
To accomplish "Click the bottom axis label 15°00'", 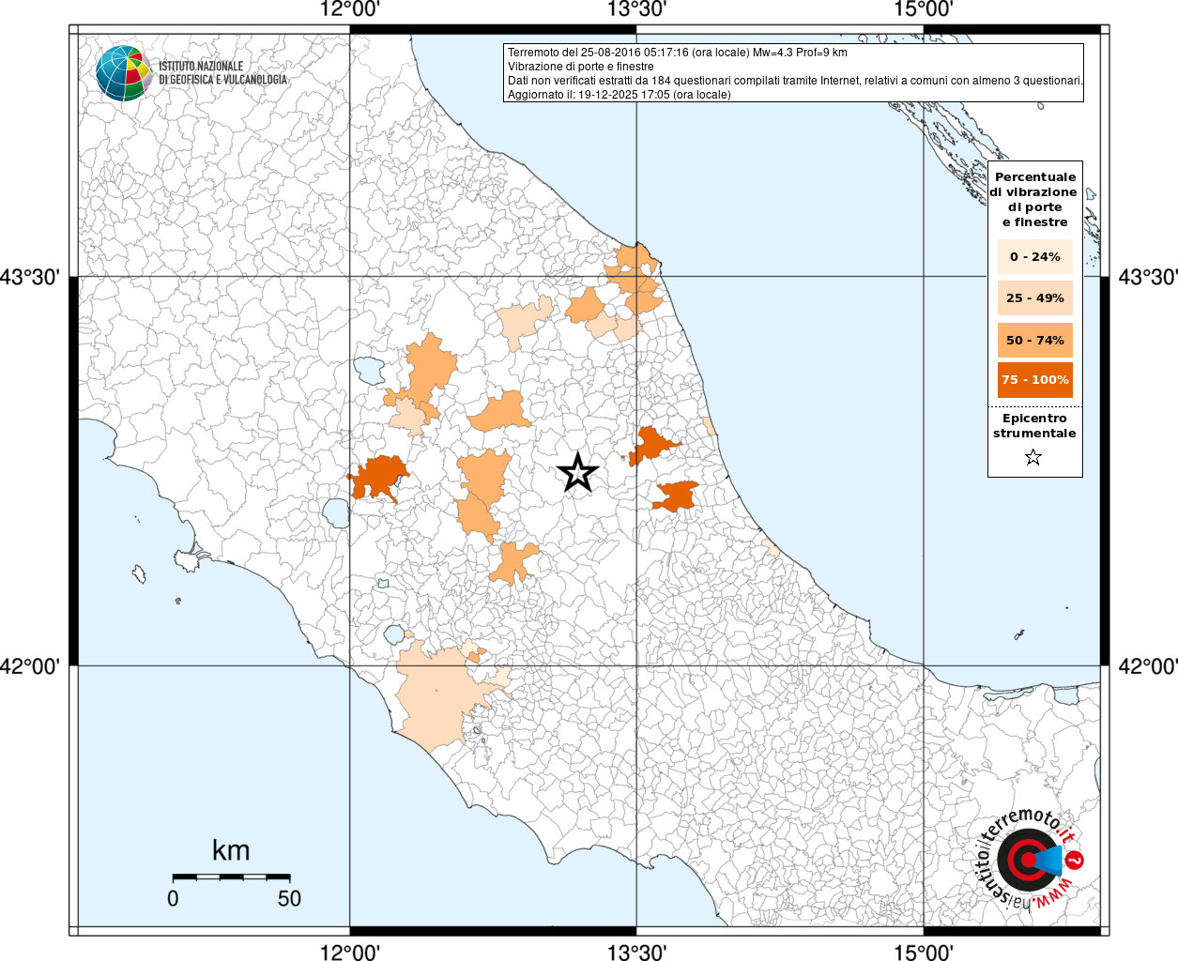I will click(x=924, y=952).
